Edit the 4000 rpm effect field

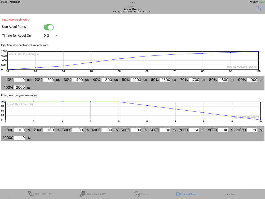click(x=107, y=130)
